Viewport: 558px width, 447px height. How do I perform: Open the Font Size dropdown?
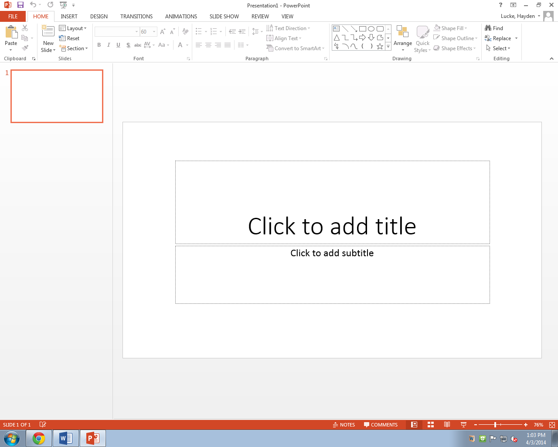coord(154,31)
